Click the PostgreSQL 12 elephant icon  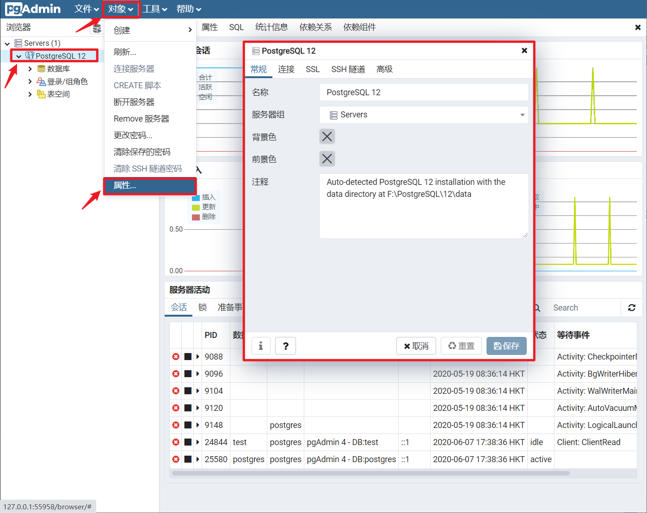[x=30, y=56]
